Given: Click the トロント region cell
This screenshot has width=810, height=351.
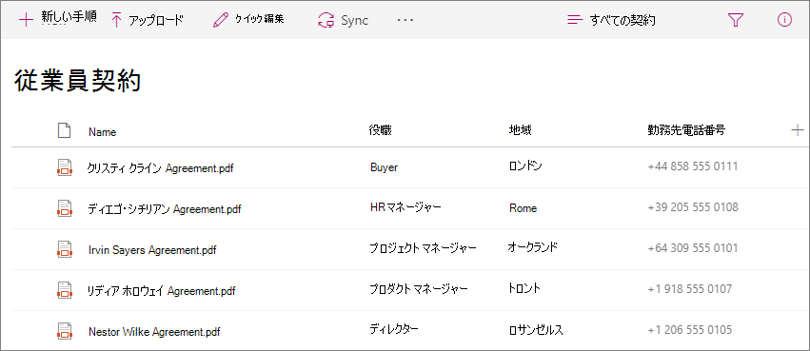Looking at the screenshot, I should [524, 288].
